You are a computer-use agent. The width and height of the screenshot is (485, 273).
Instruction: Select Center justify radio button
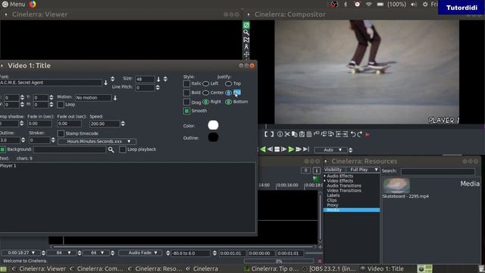(205, 93)
